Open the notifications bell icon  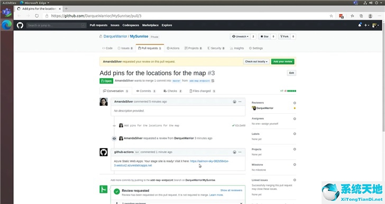(x=360, y=25)
